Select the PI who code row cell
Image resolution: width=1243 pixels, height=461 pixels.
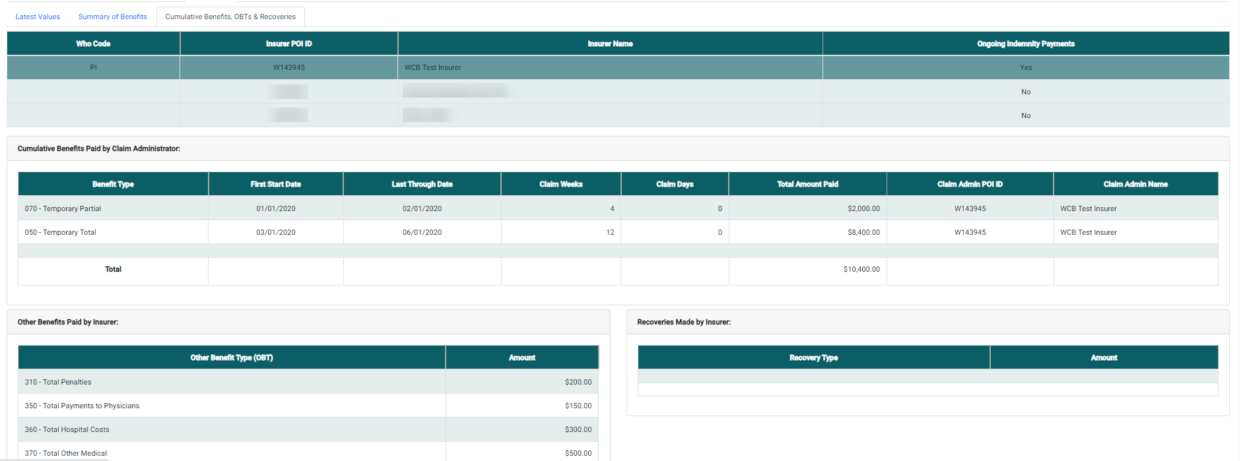tap(93, 67)
